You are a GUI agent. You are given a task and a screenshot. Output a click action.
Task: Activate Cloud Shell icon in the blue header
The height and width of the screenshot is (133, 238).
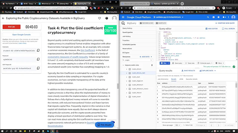[214, 17]
